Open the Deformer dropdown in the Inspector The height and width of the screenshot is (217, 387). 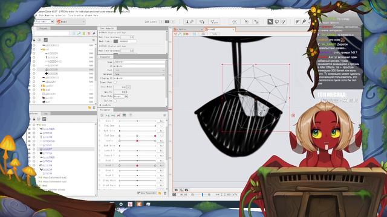coord(139,74)
